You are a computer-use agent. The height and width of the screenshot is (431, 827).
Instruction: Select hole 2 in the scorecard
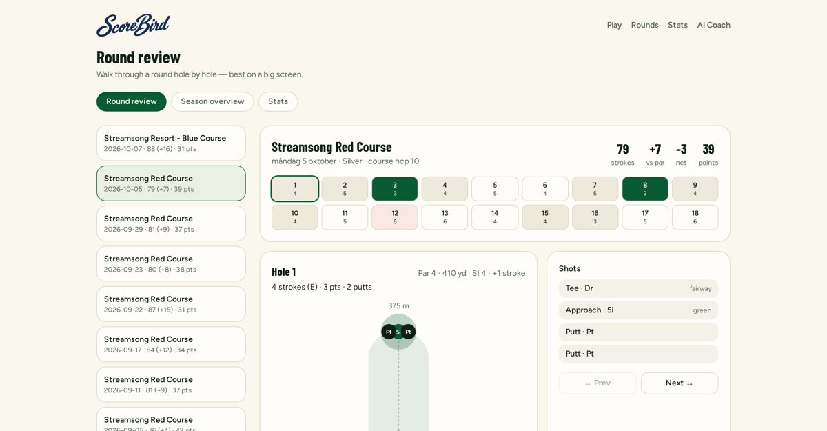tap(345, 189)
